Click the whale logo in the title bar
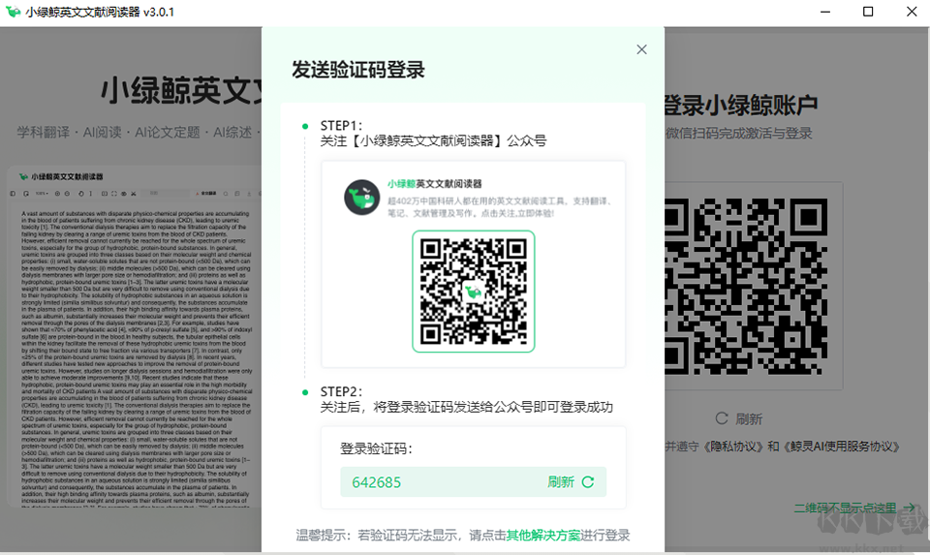930x555 pixels. 13,12
